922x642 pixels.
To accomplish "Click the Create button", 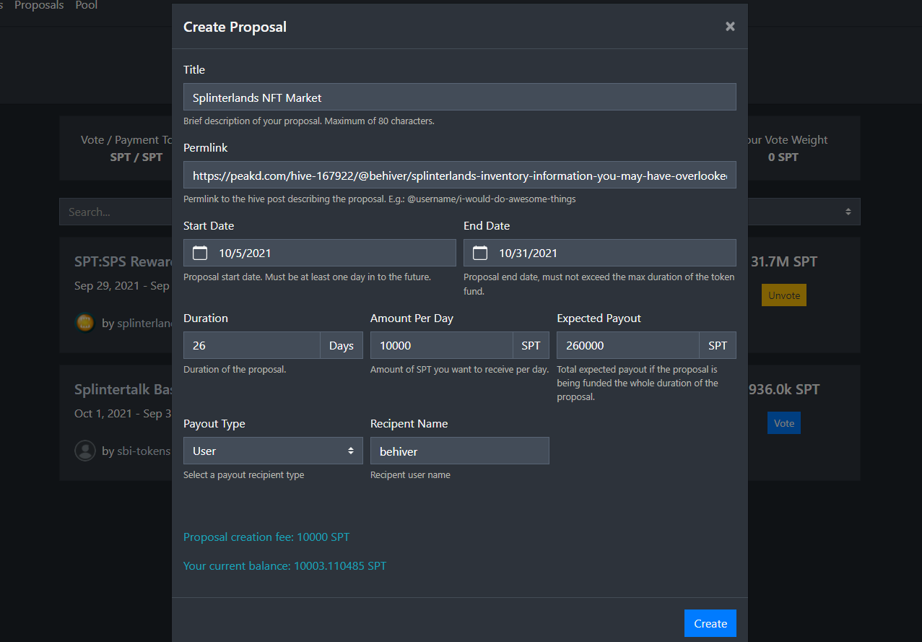I will (710, 624).
